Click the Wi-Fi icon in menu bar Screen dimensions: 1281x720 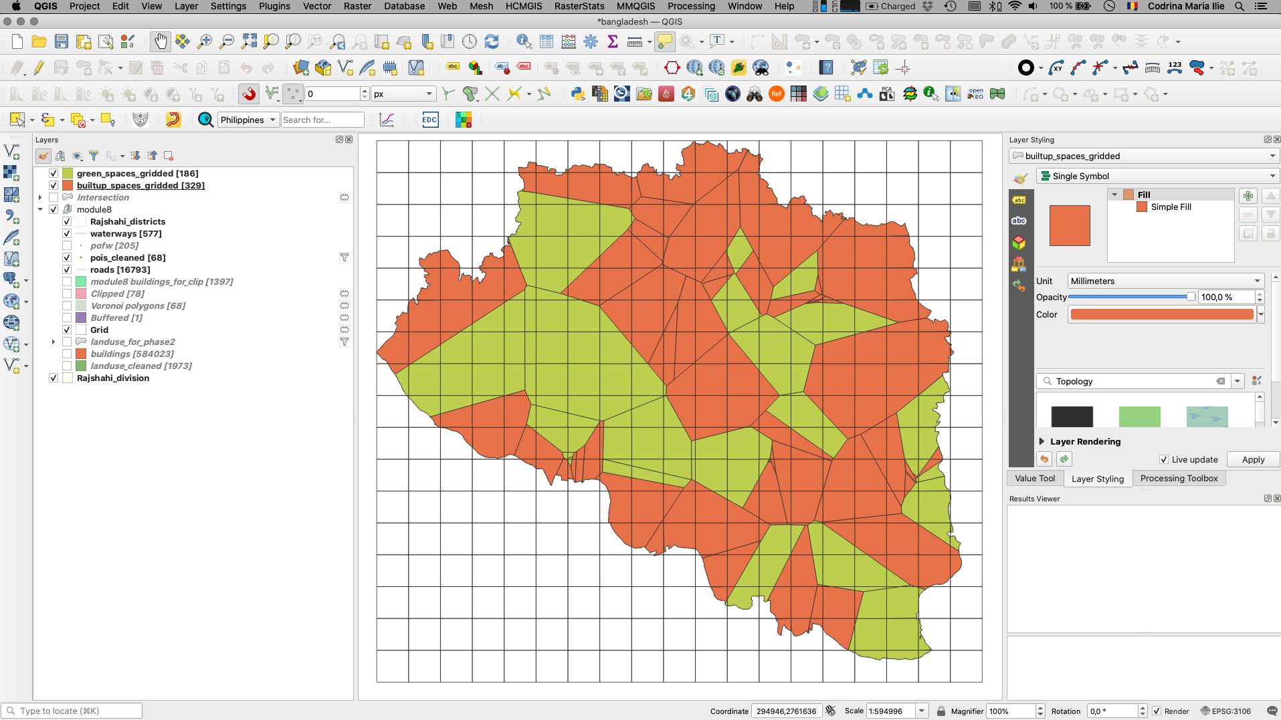coord(1015,7)
